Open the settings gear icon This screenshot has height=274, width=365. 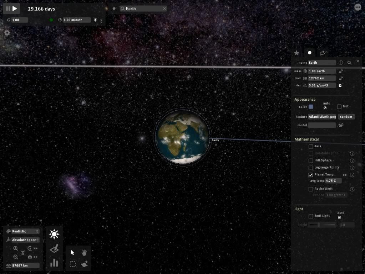pos(7,32)
